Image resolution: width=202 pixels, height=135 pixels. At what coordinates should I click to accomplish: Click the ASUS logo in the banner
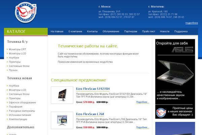pos(182,50)
